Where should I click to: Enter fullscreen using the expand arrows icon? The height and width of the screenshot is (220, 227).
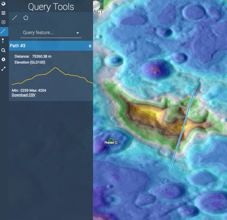click(4, 69)
